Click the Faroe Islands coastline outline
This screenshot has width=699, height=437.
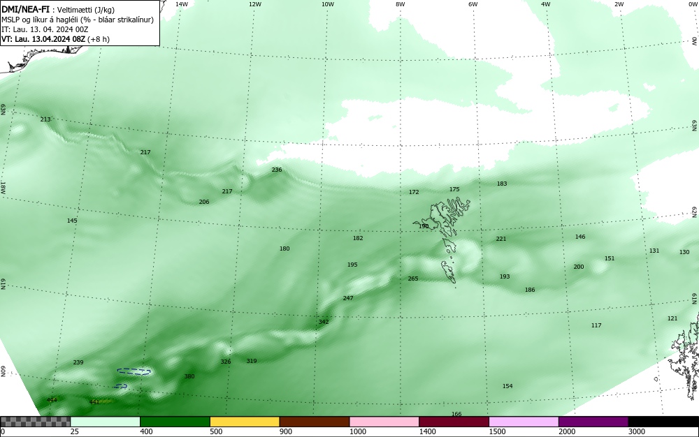(441, 240)
